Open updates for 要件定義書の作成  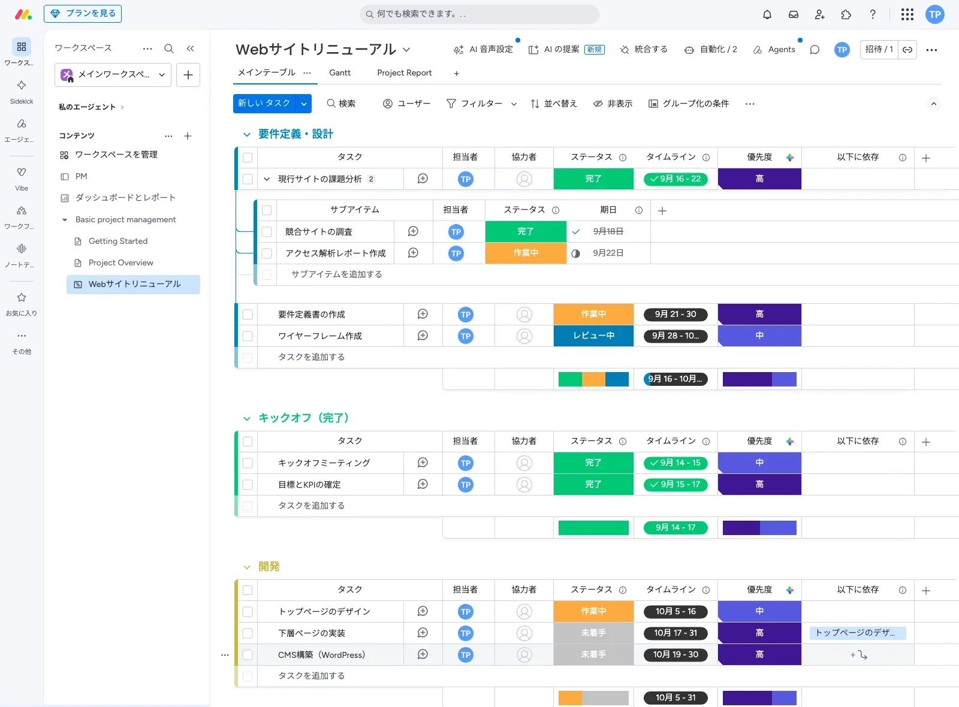[423, 314]
